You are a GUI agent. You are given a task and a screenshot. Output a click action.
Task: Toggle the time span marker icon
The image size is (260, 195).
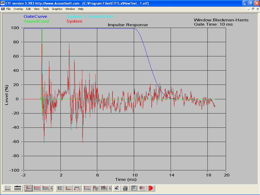[x=77, y=188]
